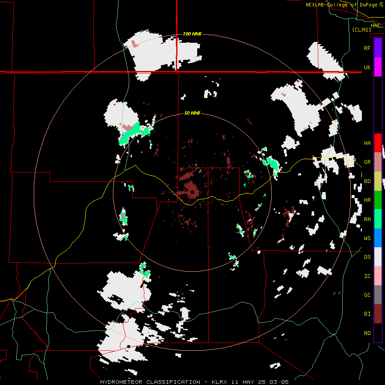
Task: Click the light pink IC ice crystals swatch
Action: 378,276
